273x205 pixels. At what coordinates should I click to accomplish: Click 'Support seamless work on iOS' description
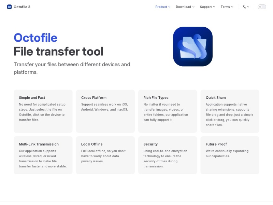click(104, 107)
